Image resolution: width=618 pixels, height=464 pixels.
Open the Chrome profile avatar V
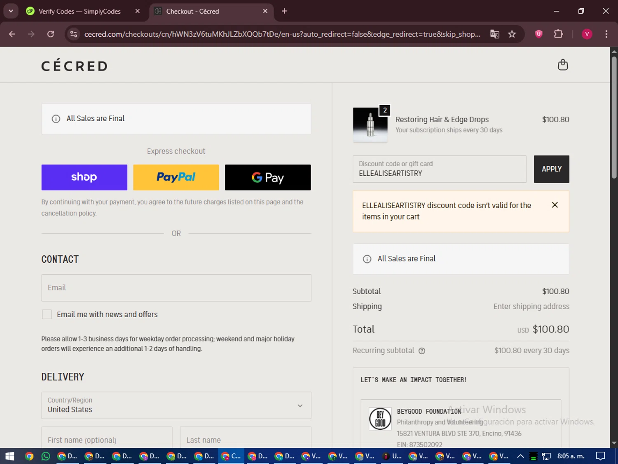(x=587, y=34)
